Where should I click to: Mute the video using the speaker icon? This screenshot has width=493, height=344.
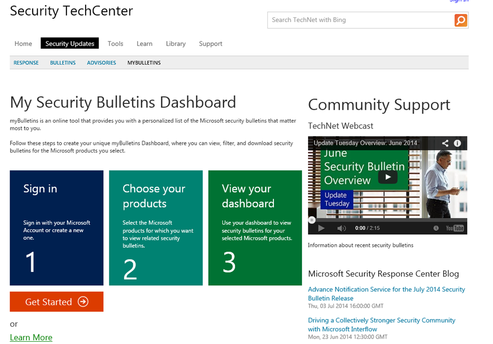click(341, 228)
